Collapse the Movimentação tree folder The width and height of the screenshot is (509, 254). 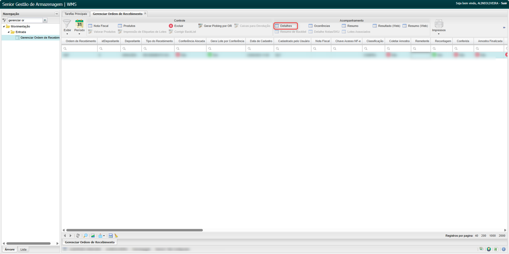(x=4, y=26)
